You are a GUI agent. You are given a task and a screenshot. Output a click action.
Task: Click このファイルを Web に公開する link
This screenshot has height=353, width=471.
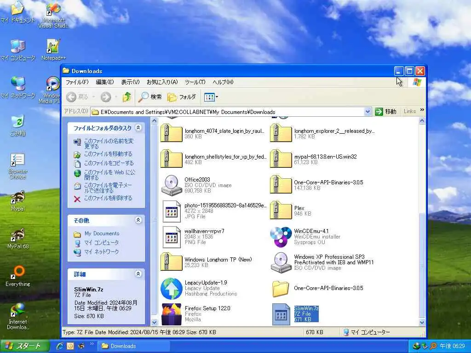click(x=109, y=175)
